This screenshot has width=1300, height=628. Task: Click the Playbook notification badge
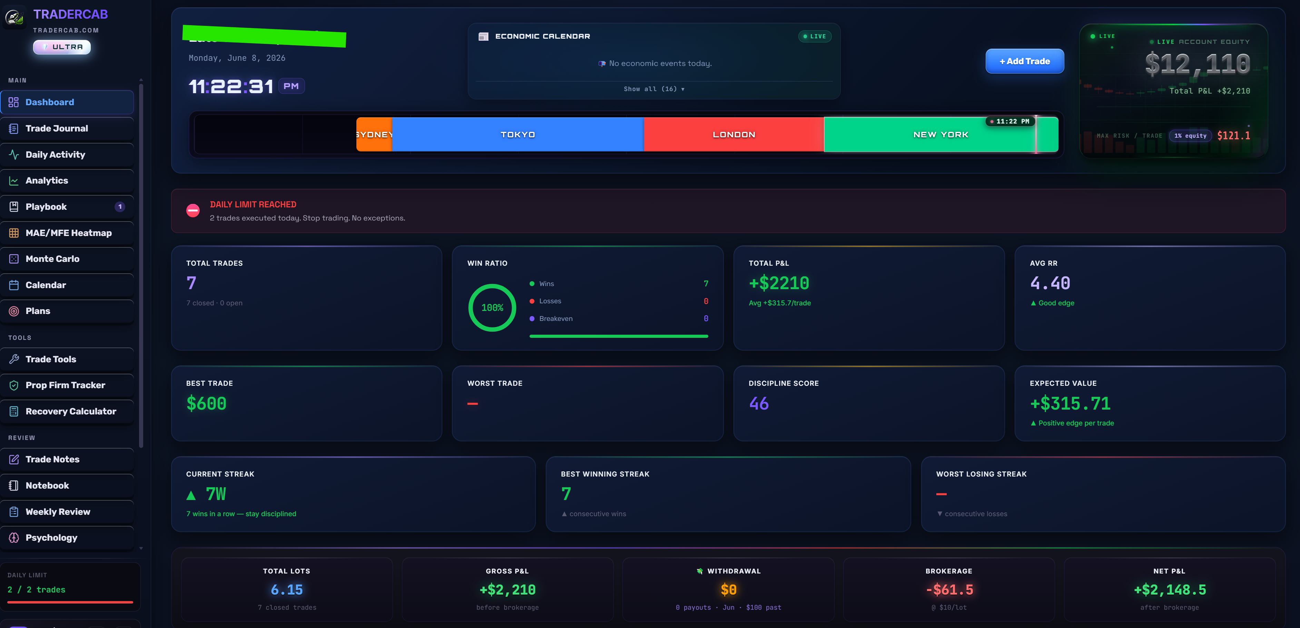[x=120, y=206]
